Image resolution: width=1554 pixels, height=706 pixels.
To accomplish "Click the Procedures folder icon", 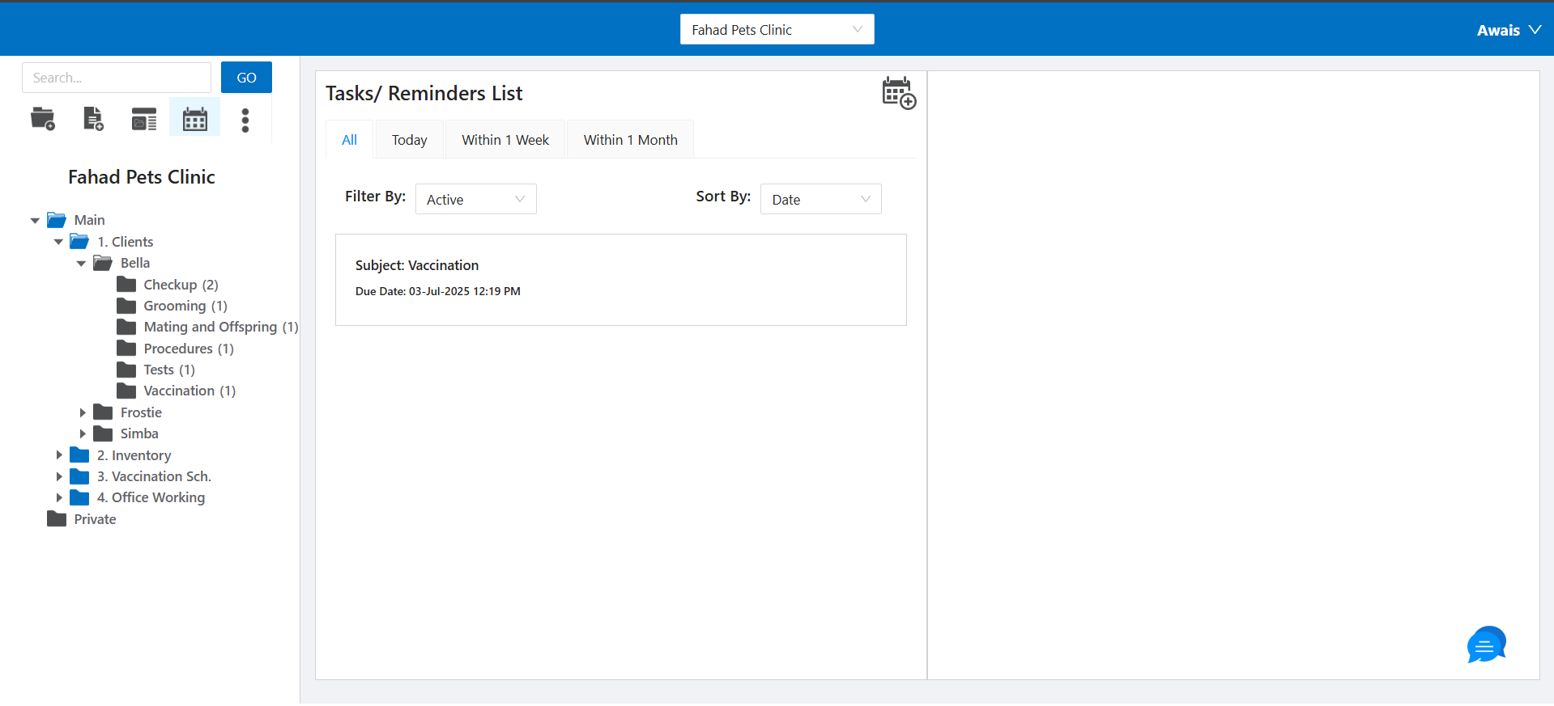I will 126,348.
